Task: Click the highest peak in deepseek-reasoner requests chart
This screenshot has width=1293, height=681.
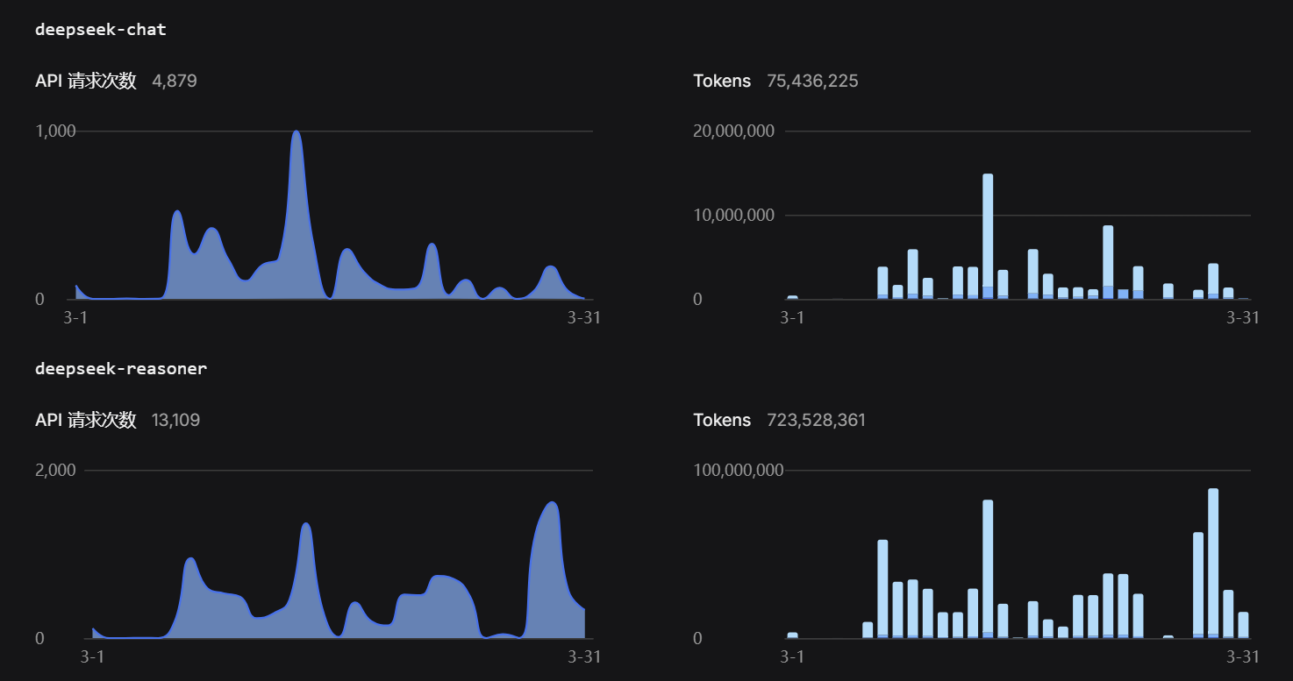Action: [x=552, y=505]
